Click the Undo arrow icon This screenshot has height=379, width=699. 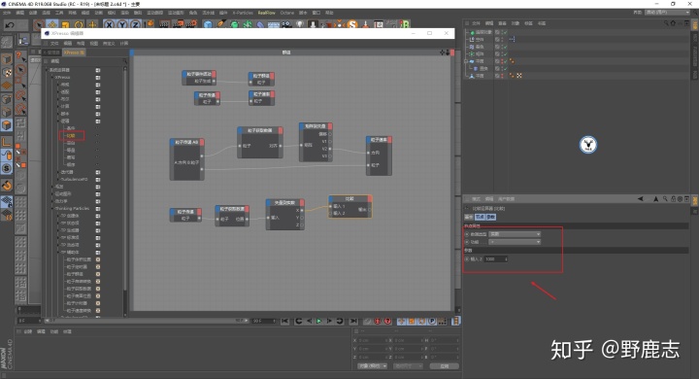coord(10,25)
